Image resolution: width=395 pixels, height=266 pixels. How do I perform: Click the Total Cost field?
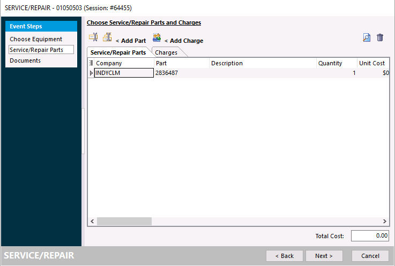coord(370,235)
